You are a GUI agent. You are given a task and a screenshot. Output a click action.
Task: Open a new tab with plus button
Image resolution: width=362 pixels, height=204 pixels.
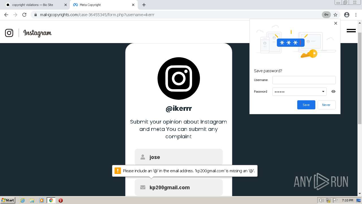coord(144,5)
